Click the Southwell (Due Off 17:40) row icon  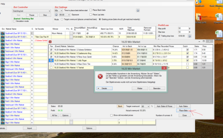2,109
